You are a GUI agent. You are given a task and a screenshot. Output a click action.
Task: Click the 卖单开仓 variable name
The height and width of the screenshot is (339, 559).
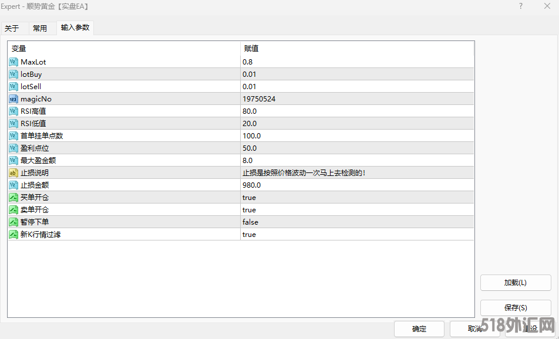(35, 210)
